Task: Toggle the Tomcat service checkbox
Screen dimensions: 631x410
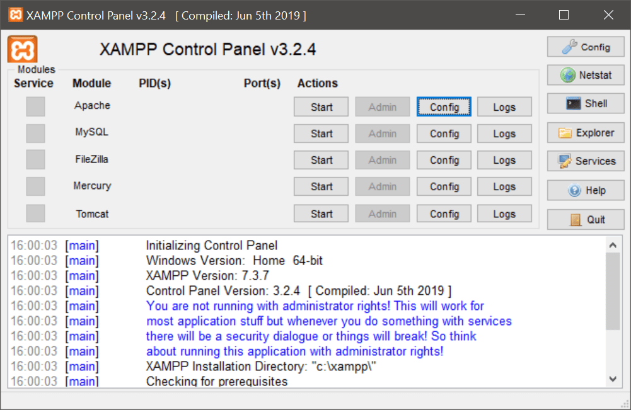Action: [x=35, y=214]
